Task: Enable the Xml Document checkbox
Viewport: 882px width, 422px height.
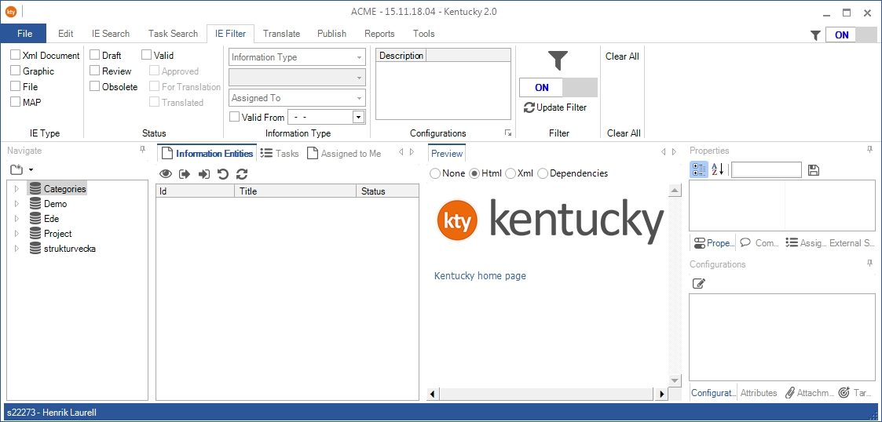Action: [16, 56]
